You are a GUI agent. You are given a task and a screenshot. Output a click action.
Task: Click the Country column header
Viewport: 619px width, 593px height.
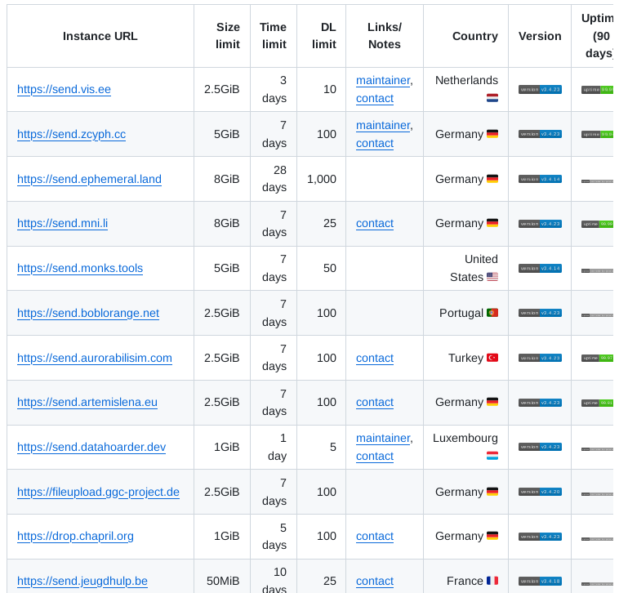click(x=474, y=36)
